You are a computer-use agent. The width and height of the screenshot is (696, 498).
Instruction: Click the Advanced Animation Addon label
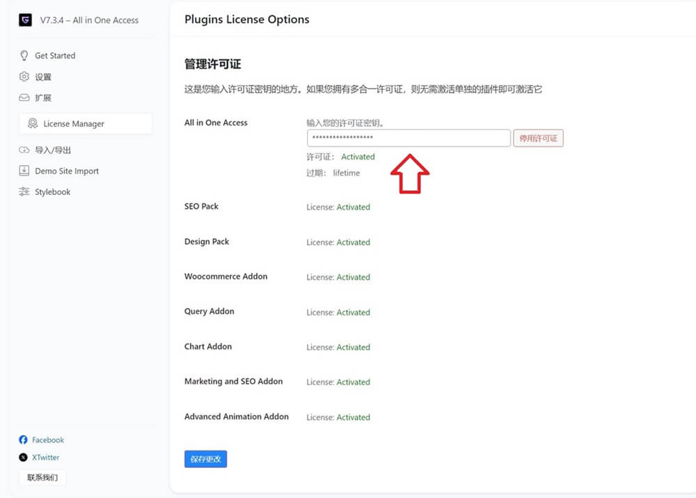pos(237,417)
